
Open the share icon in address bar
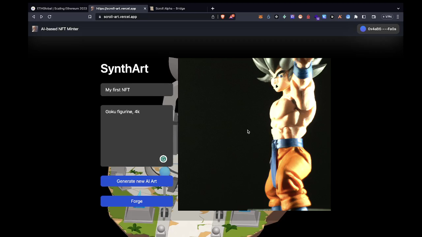click(213, 17)
